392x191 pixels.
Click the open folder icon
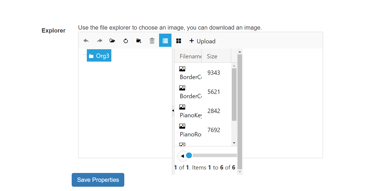(112, 41)
